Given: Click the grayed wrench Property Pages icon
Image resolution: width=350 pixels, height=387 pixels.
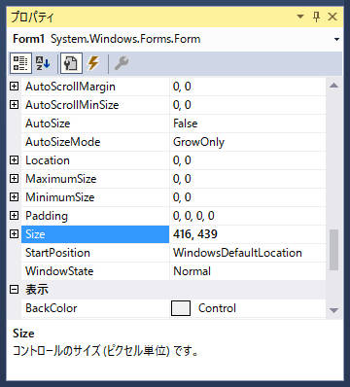Looking at the screenshot, I should tap(122, 63).
